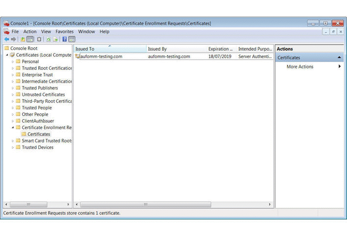The height and width of the screenshot is (236, 347).
Task: Expand the Personal store folder
Action: click(13, 62)
